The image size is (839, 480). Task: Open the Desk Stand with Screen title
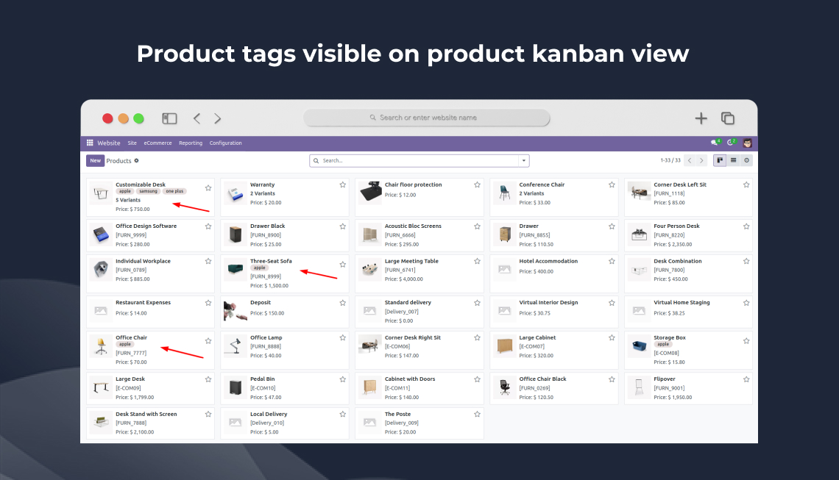click(146, 415)
